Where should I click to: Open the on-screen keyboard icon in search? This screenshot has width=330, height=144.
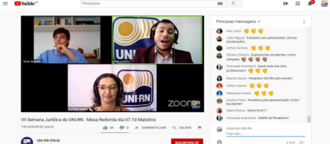click(x=220, y=4)
